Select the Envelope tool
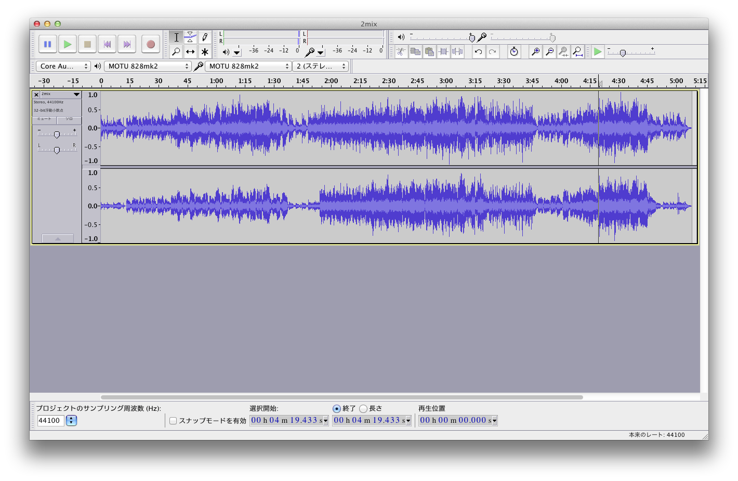The width and height of the screenshot is (738, 481). pyautogui.click(x=190, y=37)
